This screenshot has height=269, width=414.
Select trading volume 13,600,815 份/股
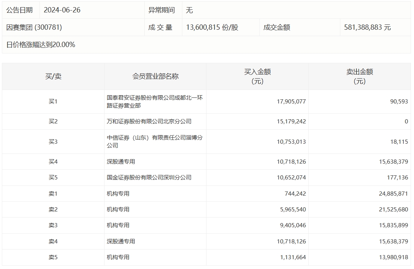tap(212, 27)
